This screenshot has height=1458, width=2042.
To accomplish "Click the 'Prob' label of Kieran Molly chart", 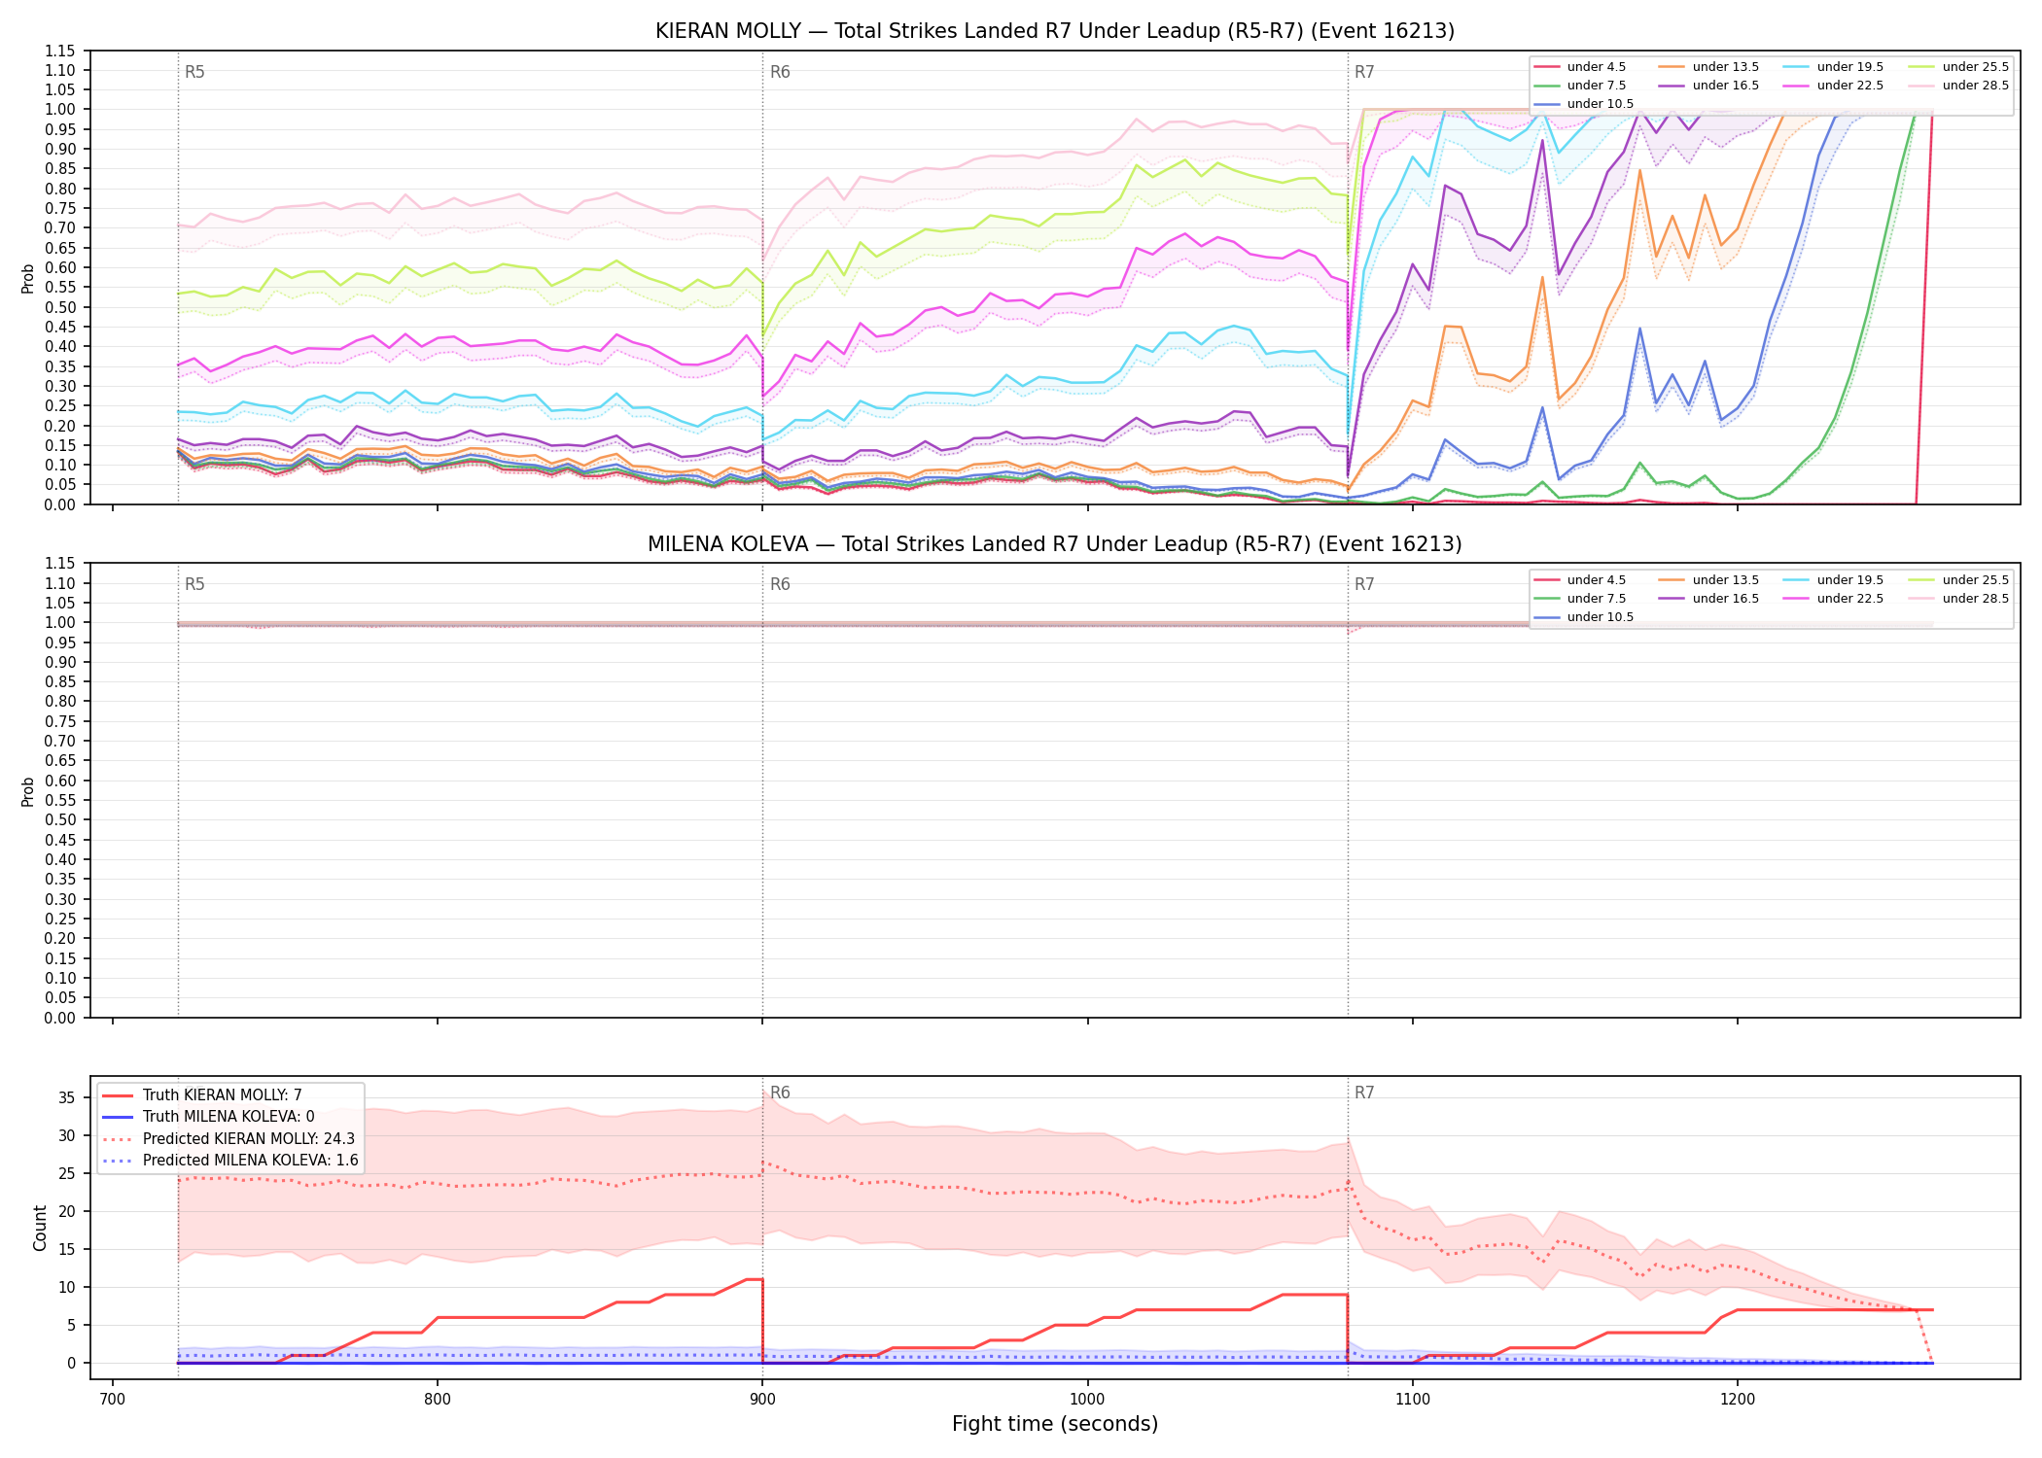I will pyautogui.click(x=28, y=278).
